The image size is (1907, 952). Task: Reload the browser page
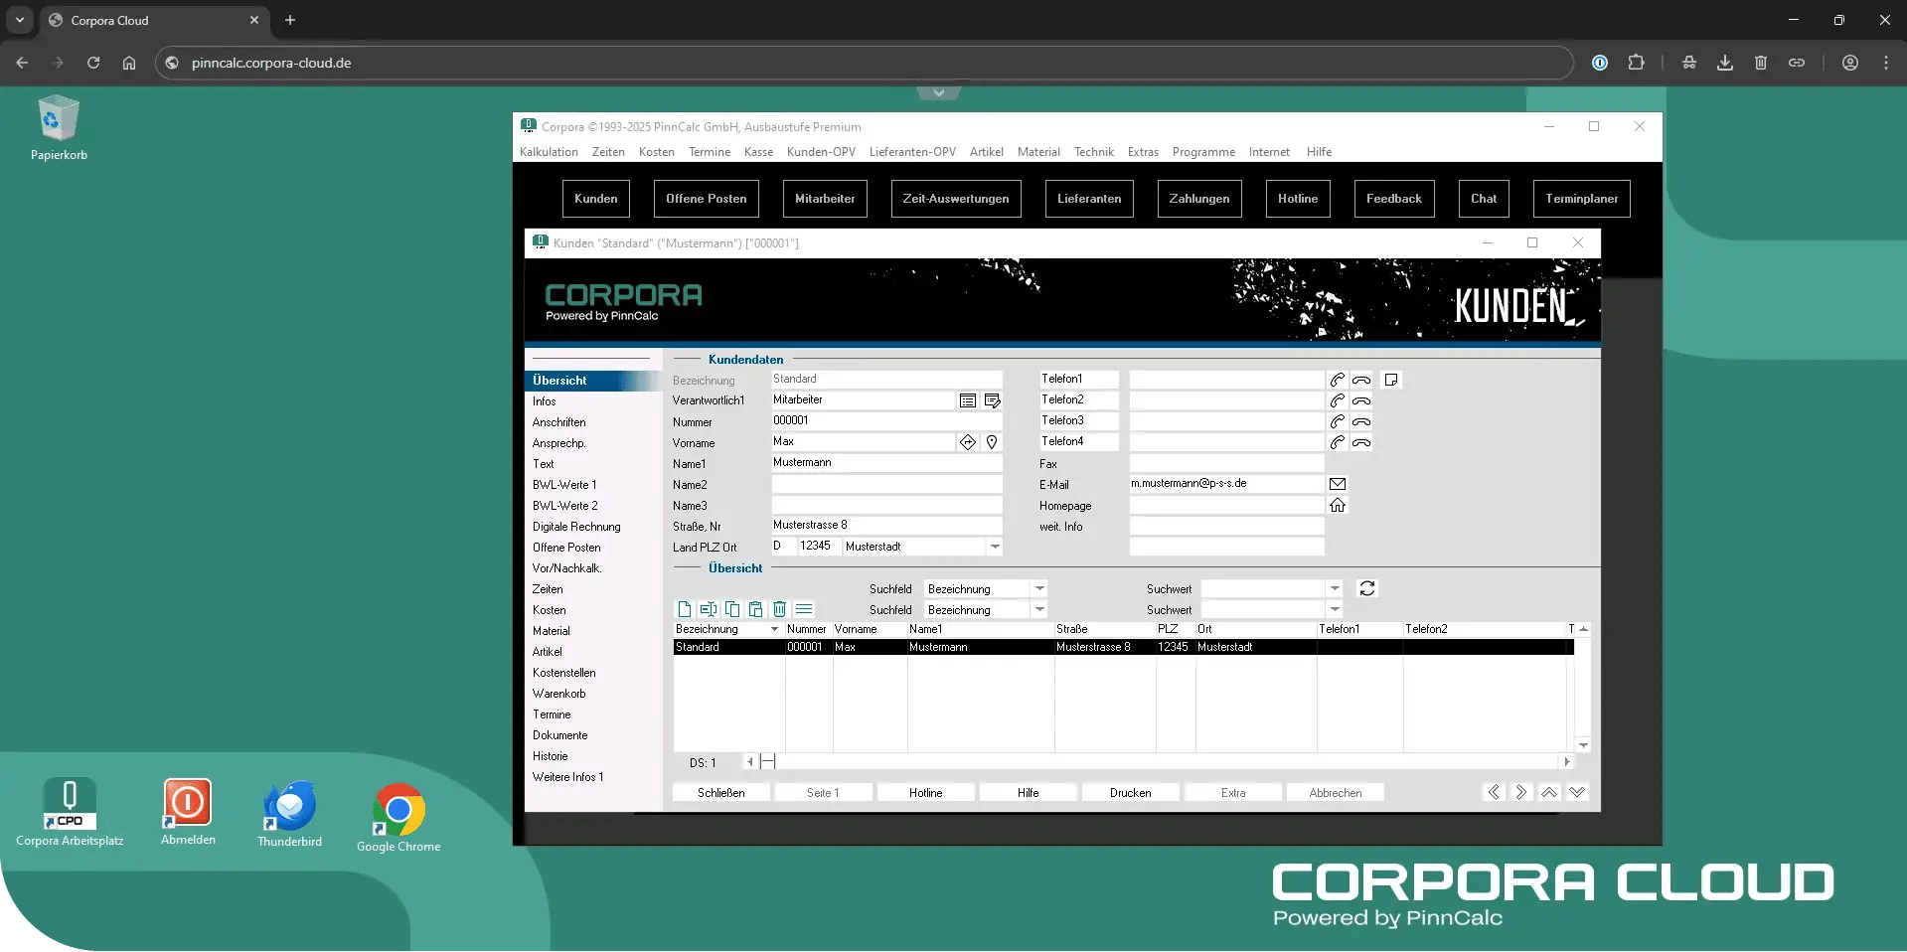pos(93,63)
